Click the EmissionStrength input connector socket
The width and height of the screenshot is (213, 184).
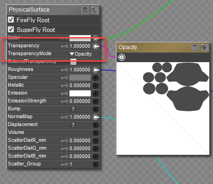point(95,102)
